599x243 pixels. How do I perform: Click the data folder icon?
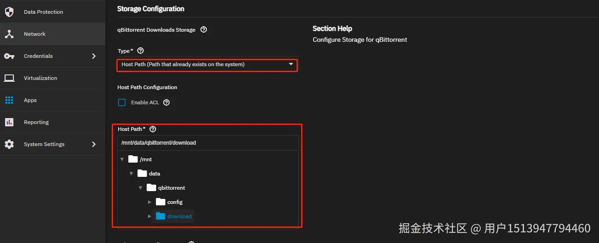point(142,174)
